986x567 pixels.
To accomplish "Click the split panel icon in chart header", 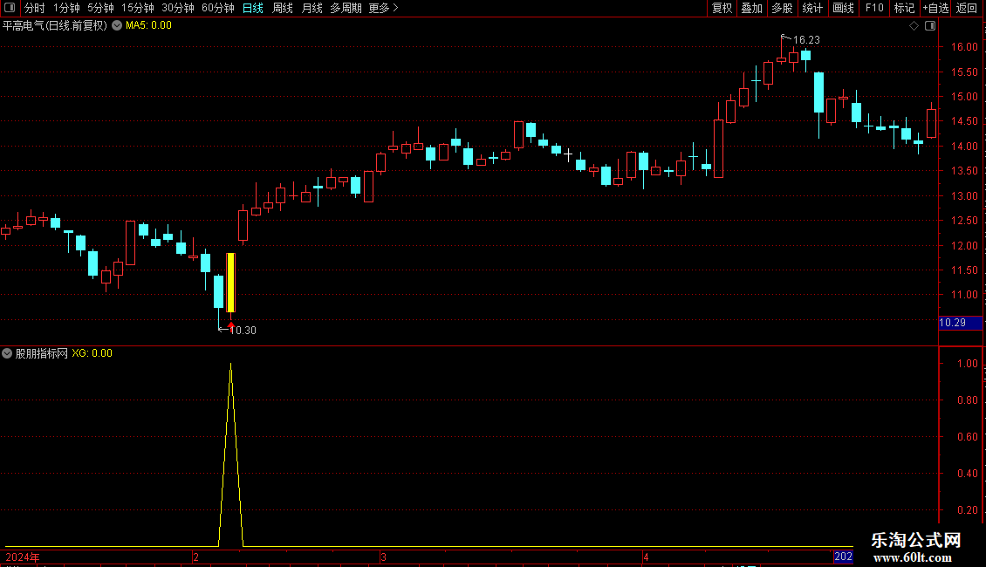I will (930, 26).
